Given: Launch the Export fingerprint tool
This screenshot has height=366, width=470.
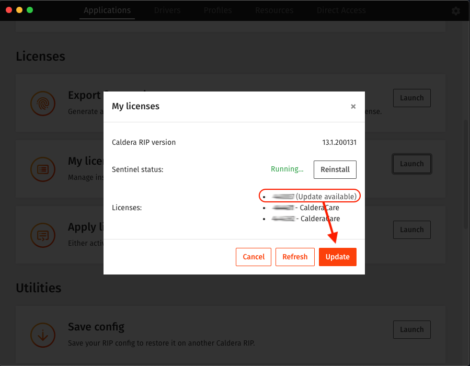Looking at the screenshot, I should coord(412,98).
